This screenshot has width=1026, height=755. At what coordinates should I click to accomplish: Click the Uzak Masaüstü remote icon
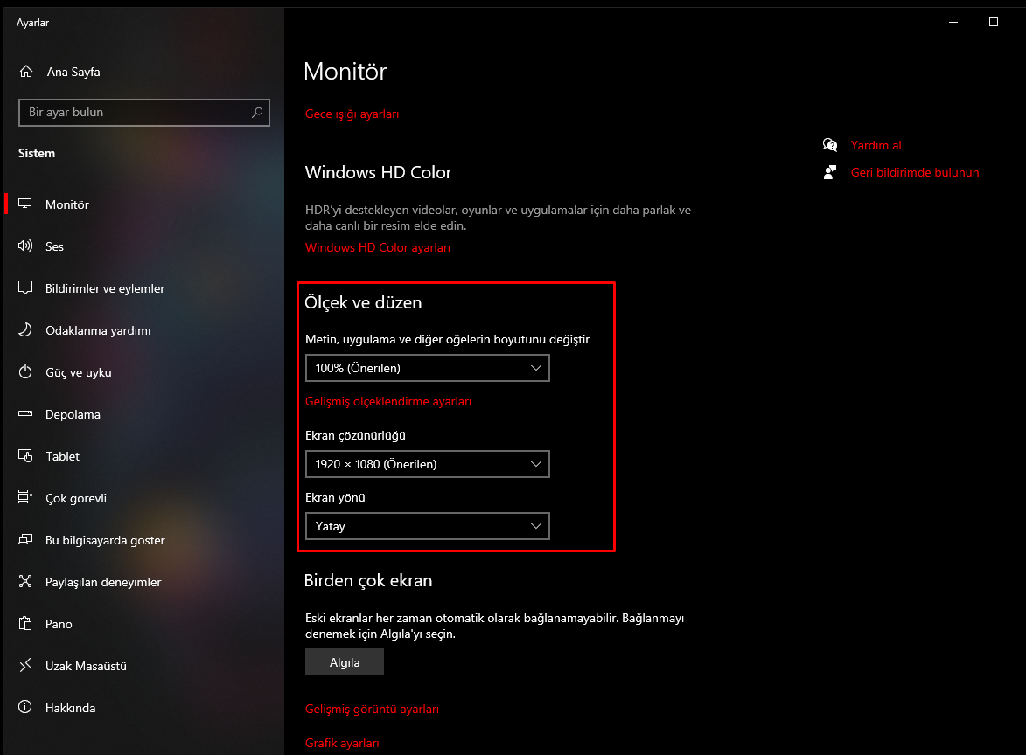pyautogui.click(x=24, y=666)
